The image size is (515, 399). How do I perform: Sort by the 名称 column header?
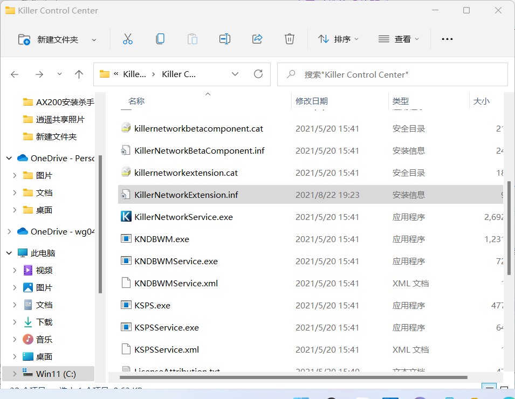(136, 101)
